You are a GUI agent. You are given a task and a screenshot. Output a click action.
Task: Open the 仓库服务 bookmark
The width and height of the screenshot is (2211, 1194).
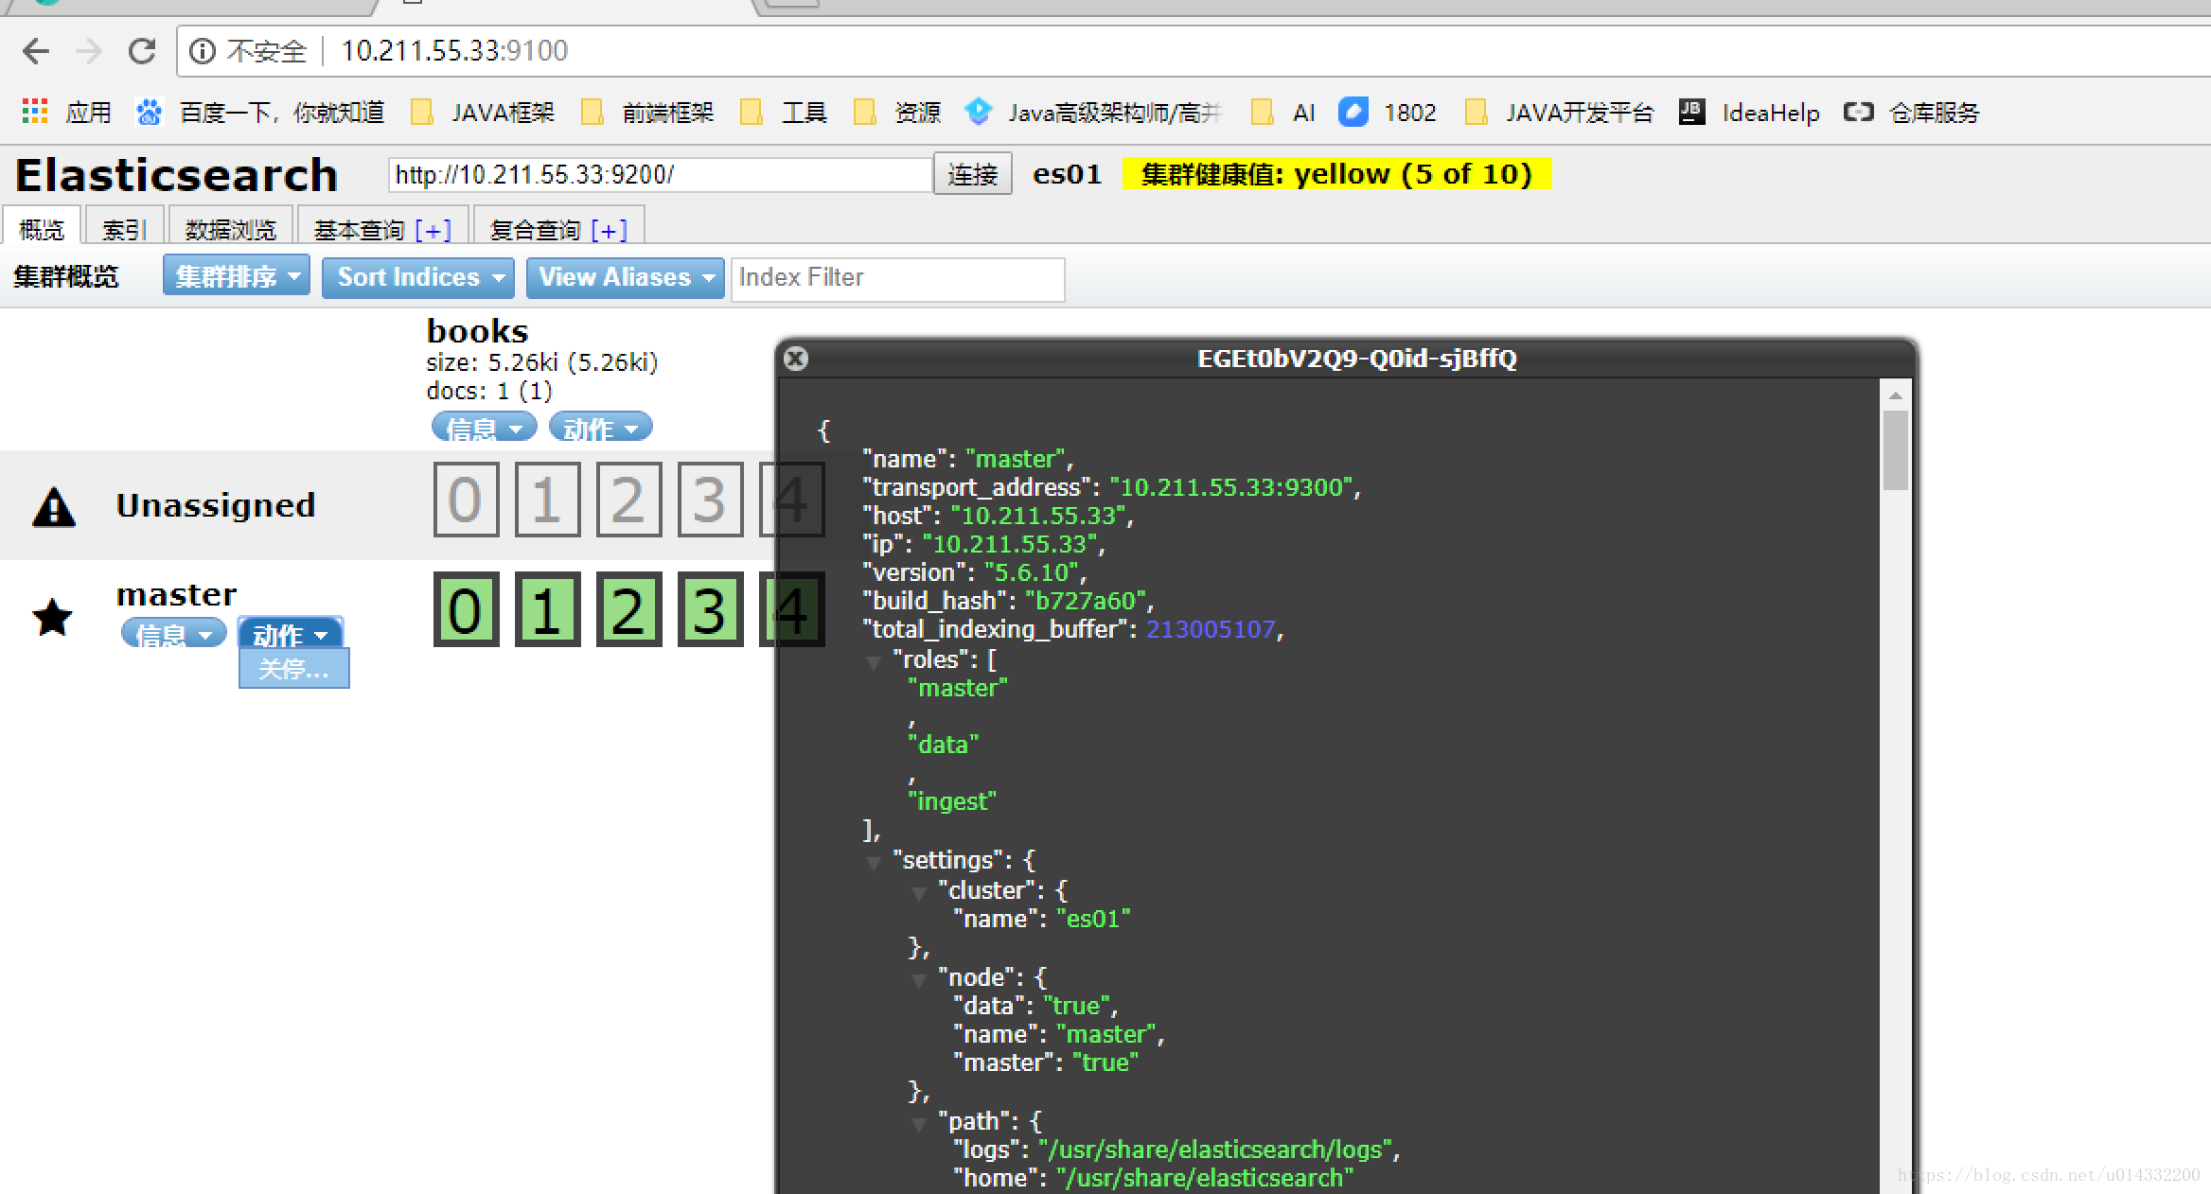point(1912,113)
